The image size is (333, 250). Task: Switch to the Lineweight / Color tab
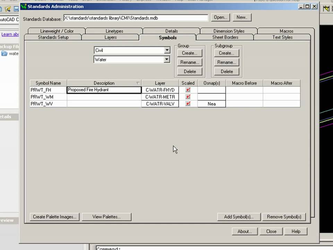57,31
